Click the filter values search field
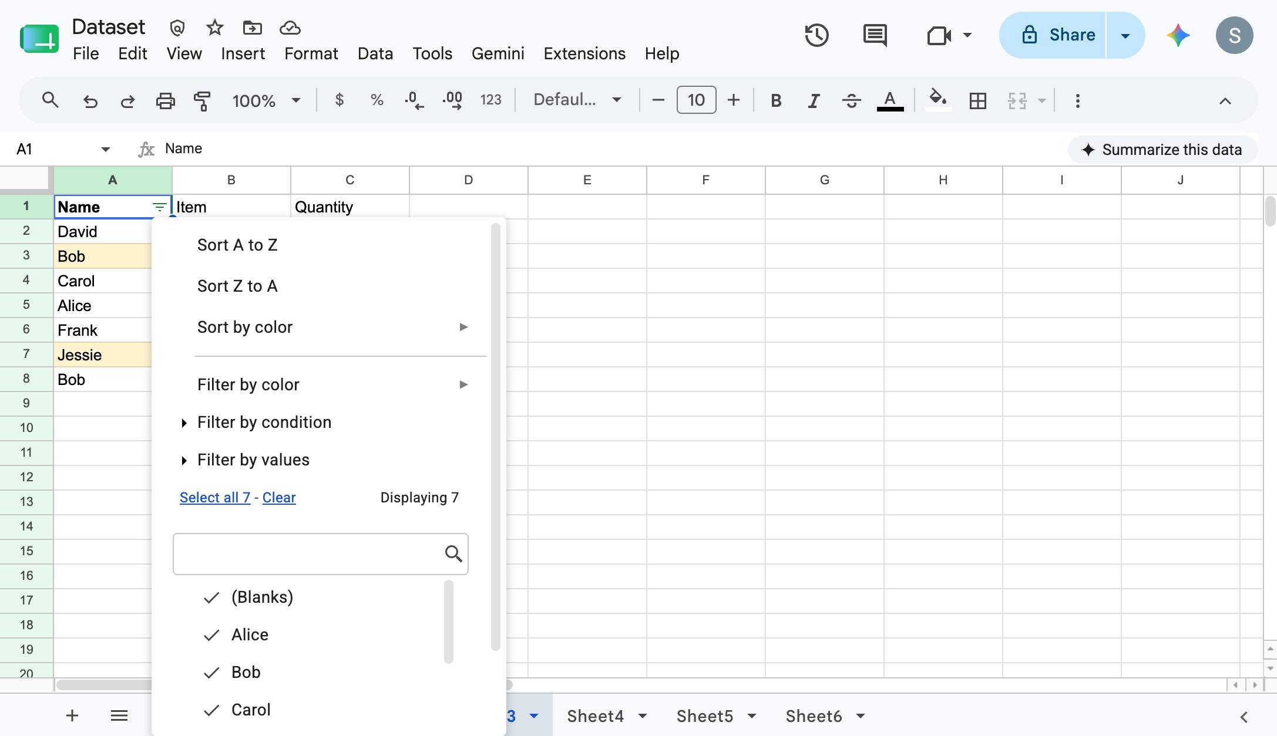This screenshot has height=736, width=1277. [x=321, y=553]
